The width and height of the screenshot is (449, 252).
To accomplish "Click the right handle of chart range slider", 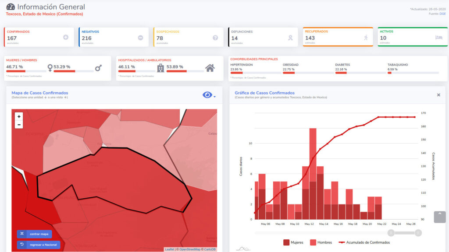I will [x=418, y=233].
